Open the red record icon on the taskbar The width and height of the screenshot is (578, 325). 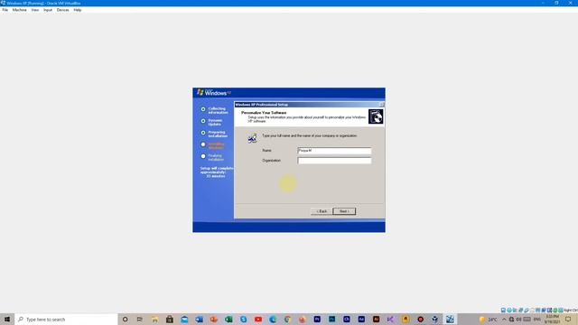click(420, 319)
